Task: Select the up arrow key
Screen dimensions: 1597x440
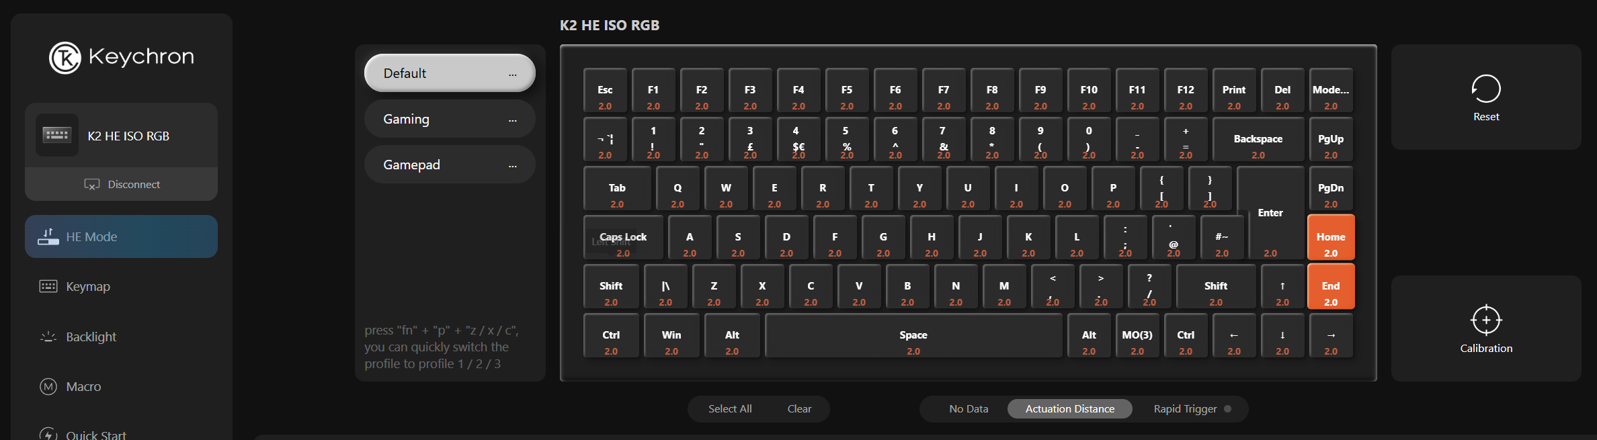Action: pos(1282,286)
